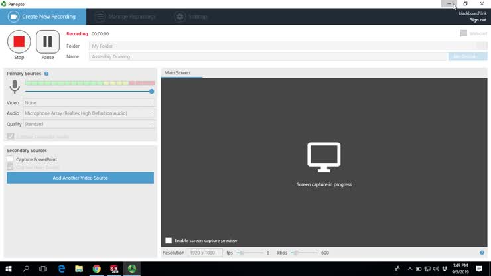The image size is (491, 276).
Task: Click Add Another Video Source button
Action: pyautogui.click(x=80, y=178)
